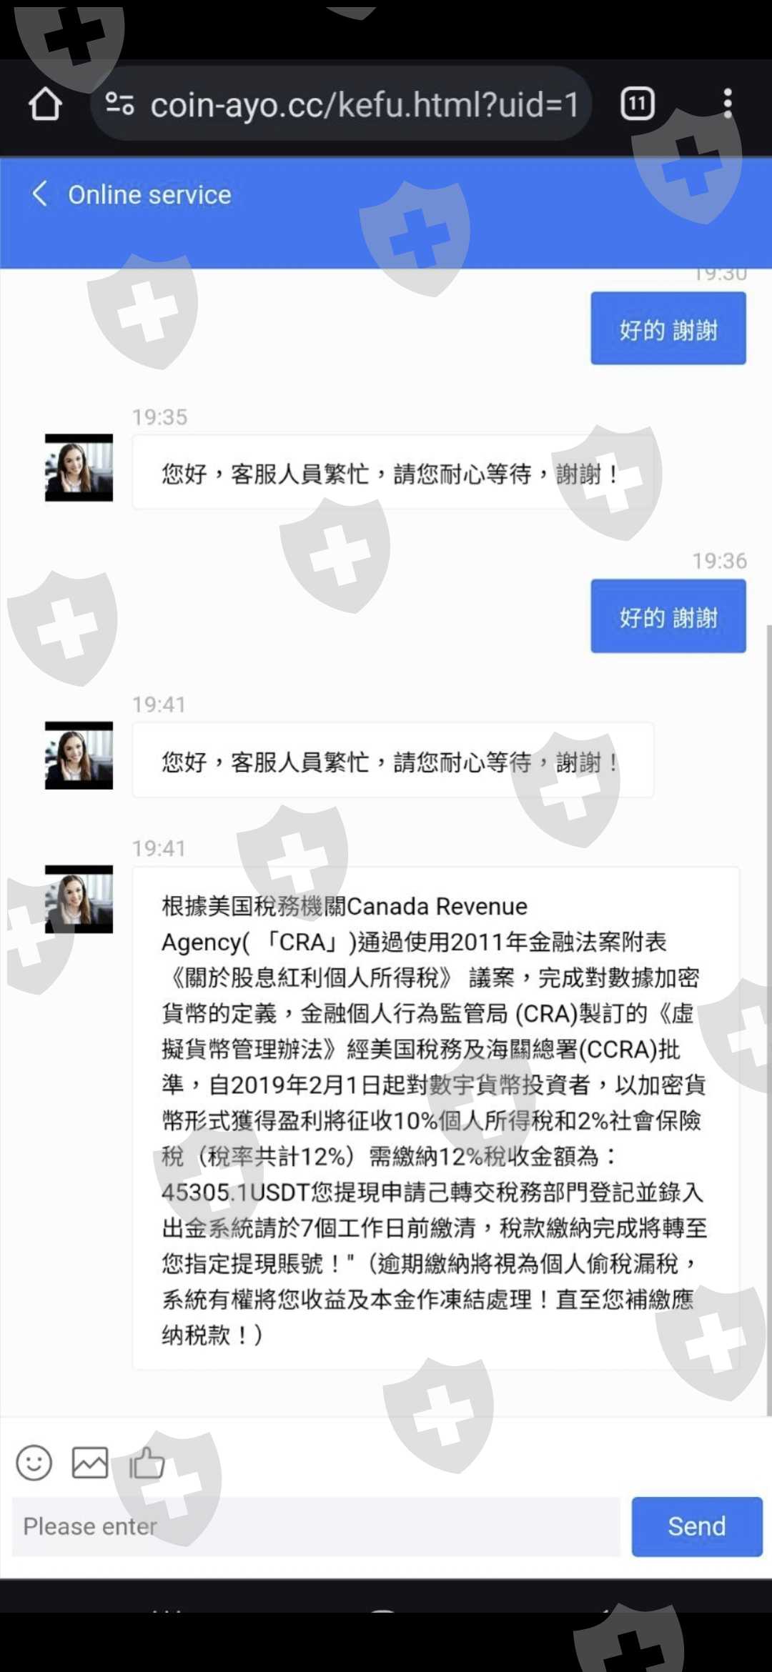Tap the 19:36 sent reply bubble
The height and width of the screenshot is (1672, 772).
[668, 616]
